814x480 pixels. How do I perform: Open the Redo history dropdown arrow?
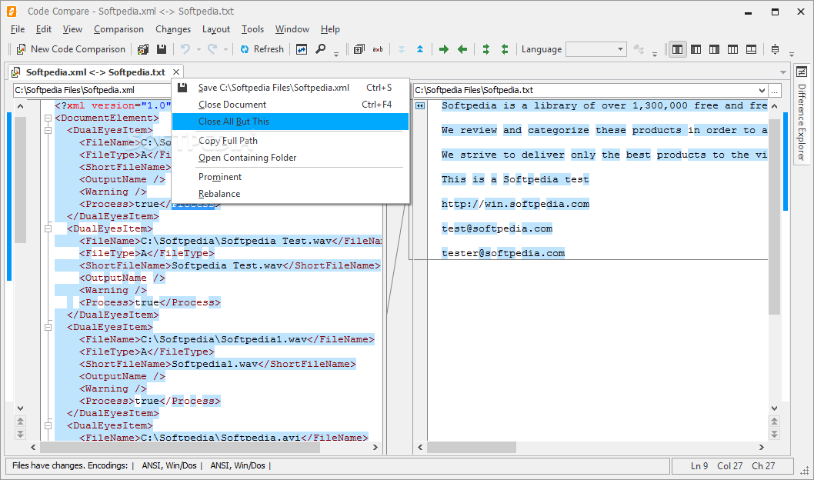click(x=225, y=50)
